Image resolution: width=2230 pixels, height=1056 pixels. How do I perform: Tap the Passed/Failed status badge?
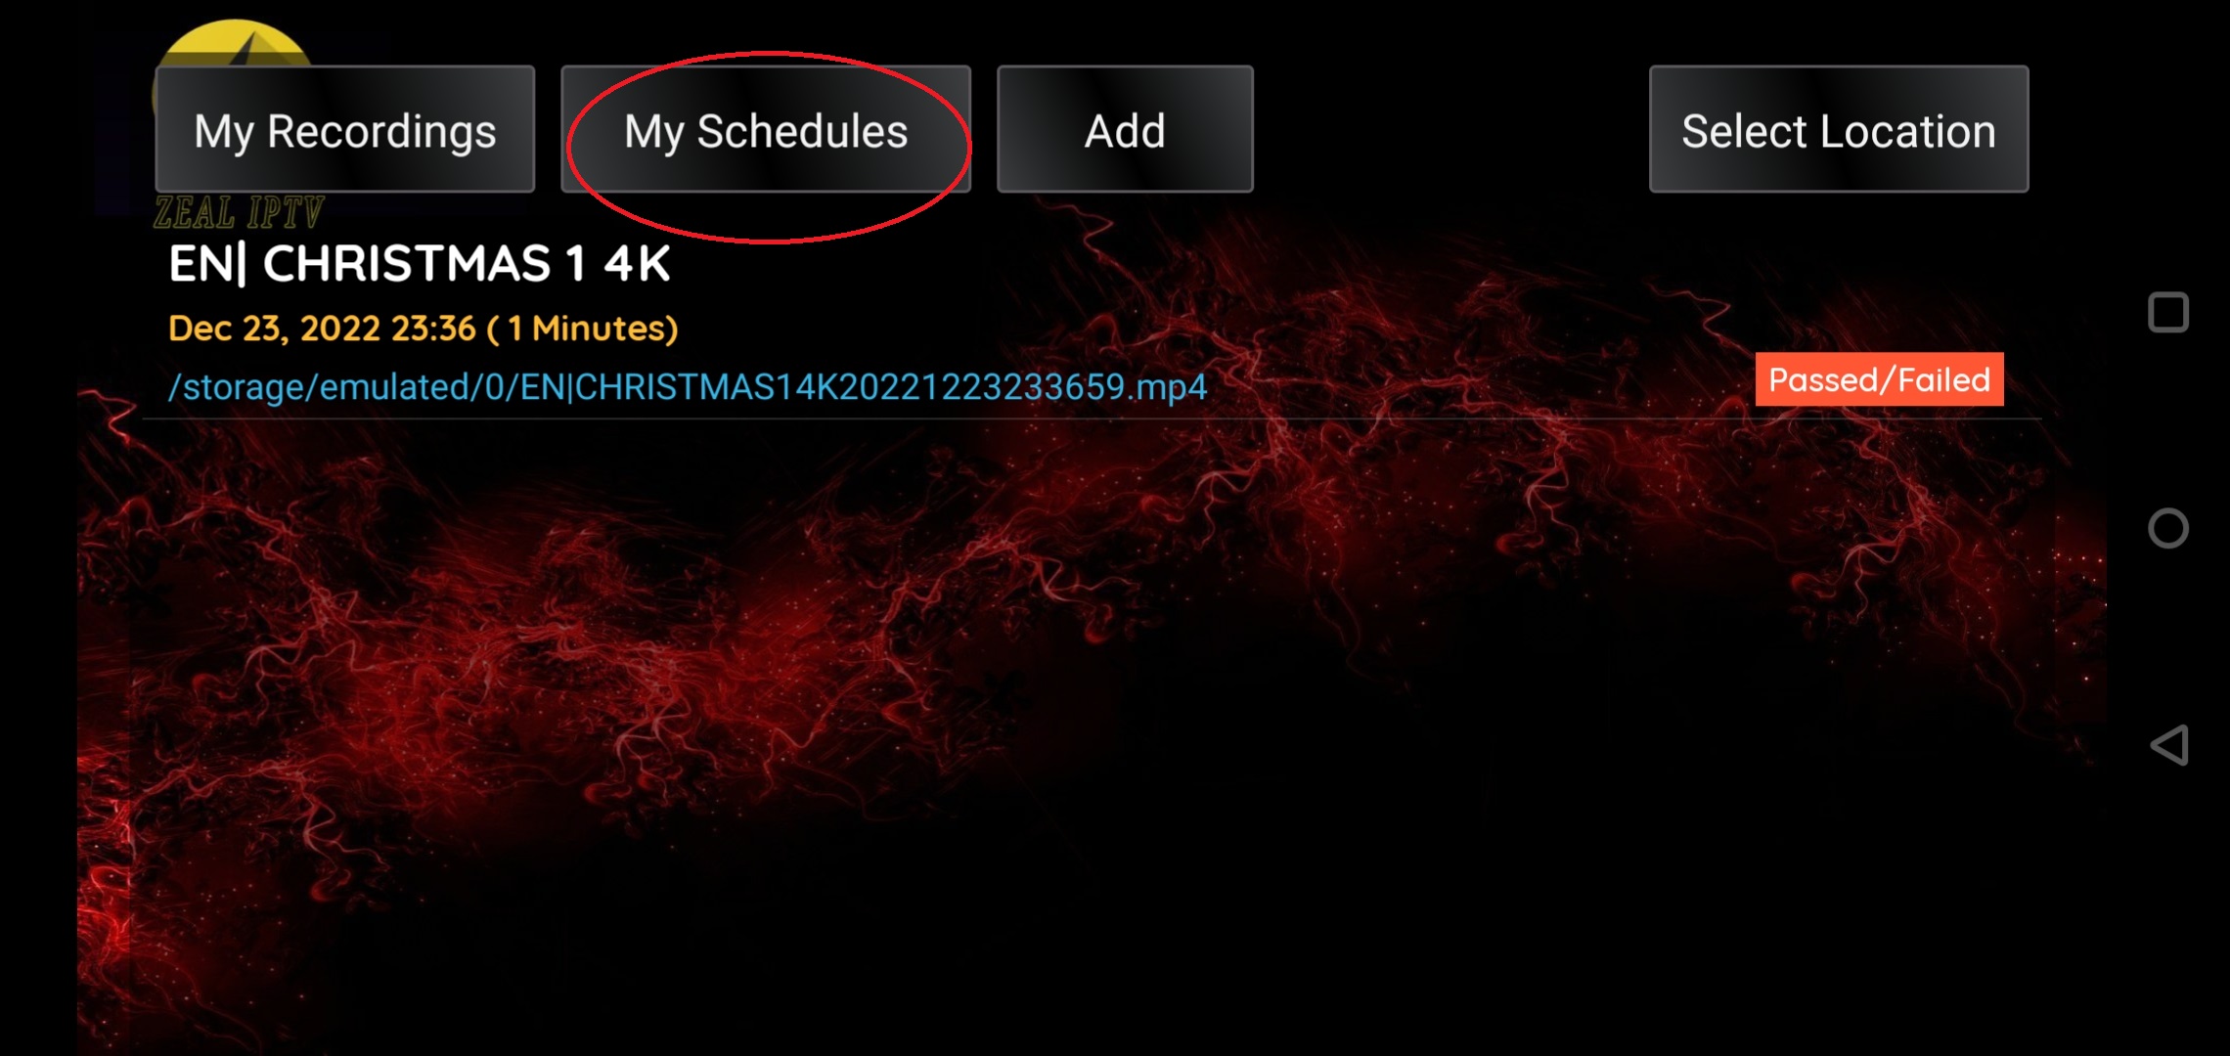(1879, 379)
